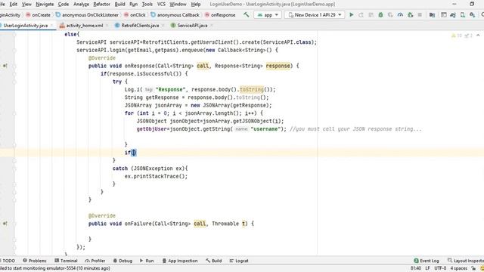Click the onResponse breadcrumb
The height and width of the screenshot is (272, 484).
(x=220, y=15)
